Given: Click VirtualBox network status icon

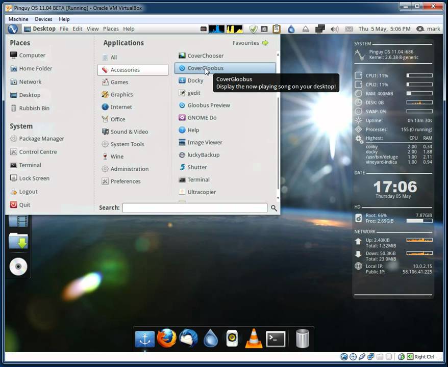Looking at the screenshot, I should click(371, 356).
